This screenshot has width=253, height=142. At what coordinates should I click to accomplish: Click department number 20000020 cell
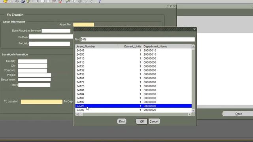click(150, 110)
